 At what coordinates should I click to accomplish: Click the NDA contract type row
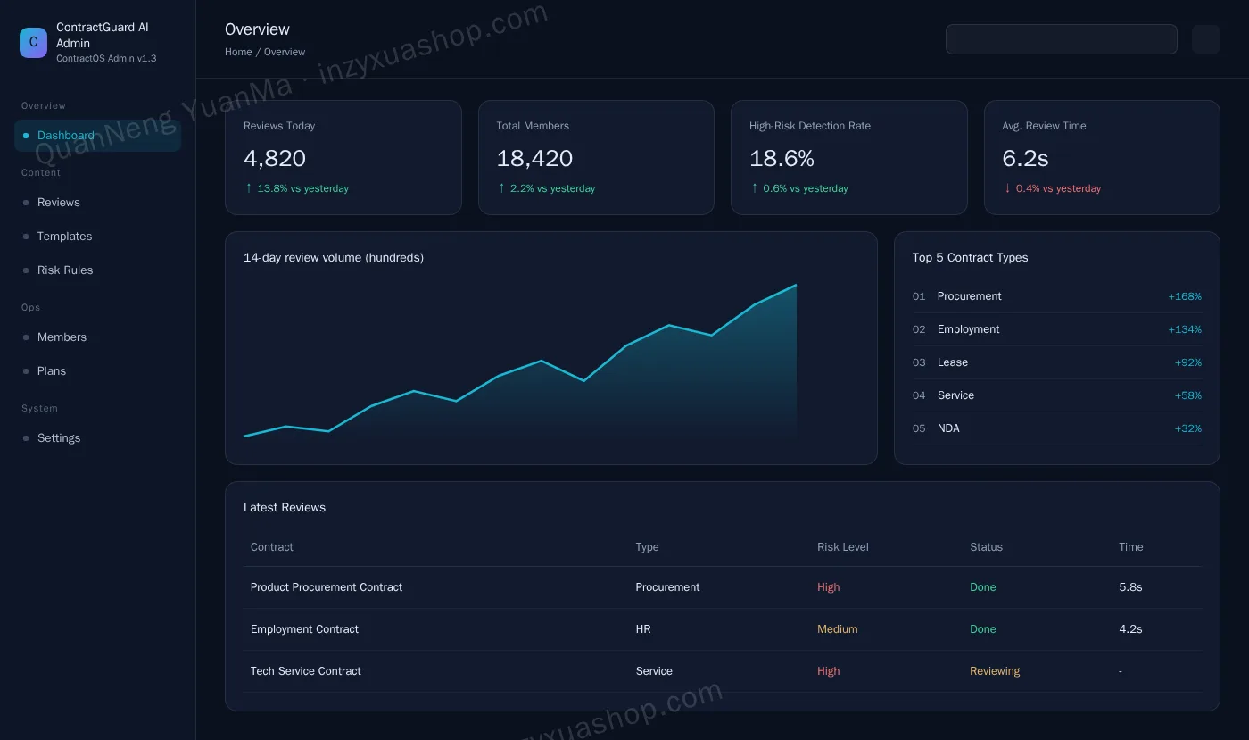click(x=1057, y=428)
